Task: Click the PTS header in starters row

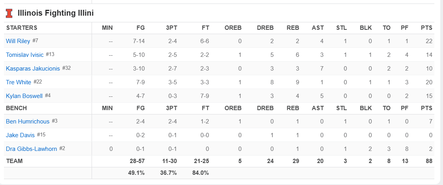Action: (x=426, y=28)
